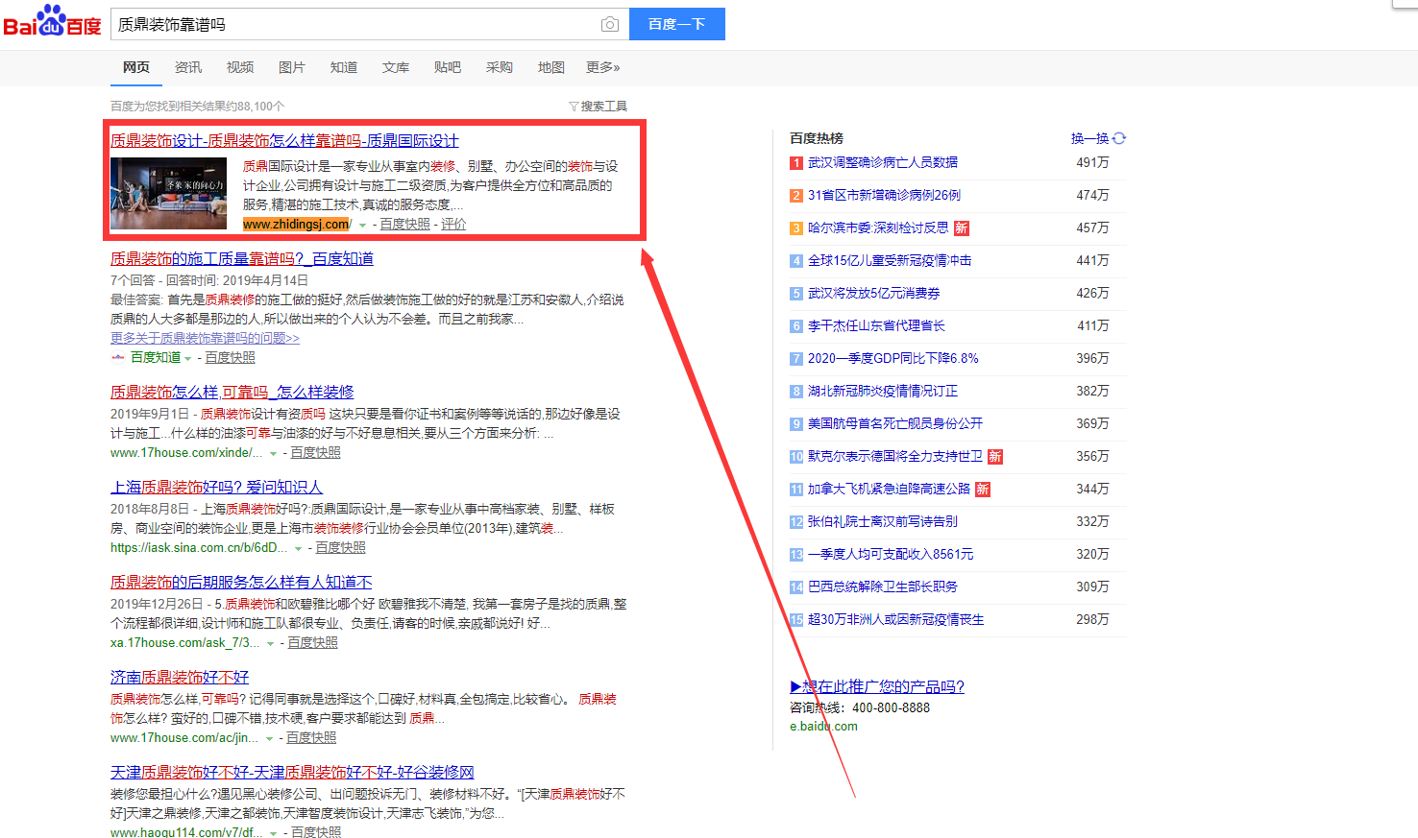Open 上海质鼎装饰好吗 爱问知识人 result
Viewport: 1418px width, 838px height.
[216, 488]
